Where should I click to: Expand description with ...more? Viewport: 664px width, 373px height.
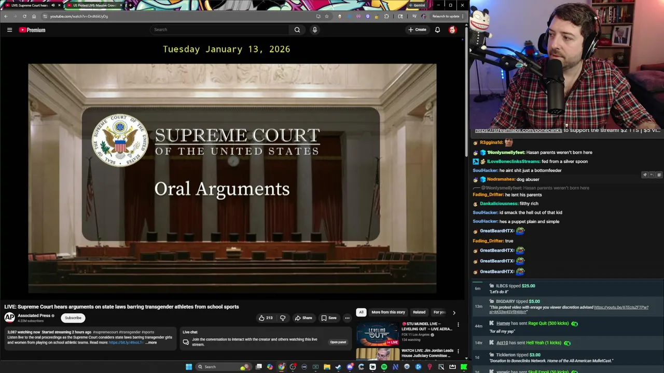[x=151, y=342]
